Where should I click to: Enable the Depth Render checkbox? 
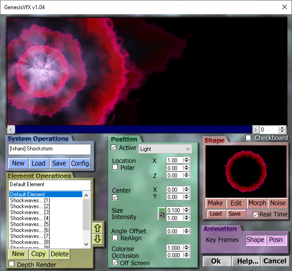point(11,264)
